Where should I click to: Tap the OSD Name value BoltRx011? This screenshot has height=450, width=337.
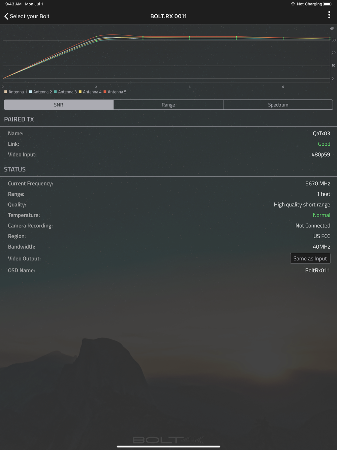click(317, 270)
